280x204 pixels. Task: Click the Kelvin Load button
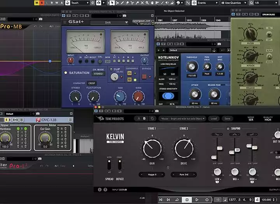[x=214, y=119]
